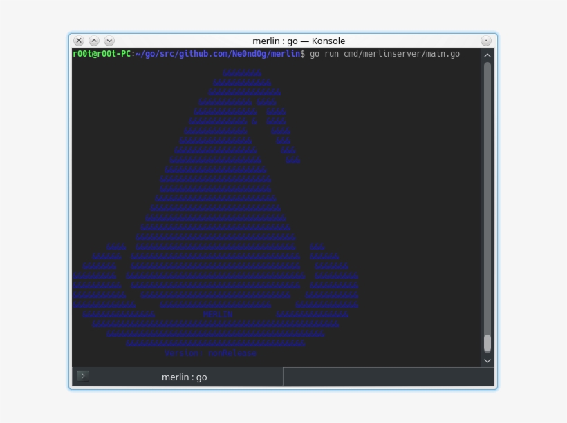Click the bottom row of ASCII banner
Viewport: 567px width, 423px height.
tap(215, 343)
